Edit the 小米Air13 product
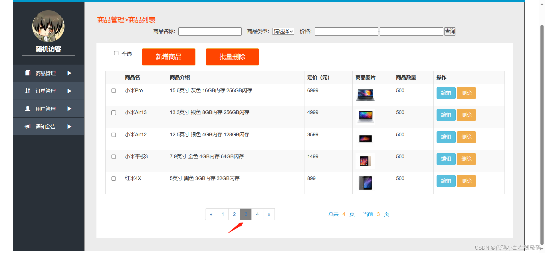This screenshot has width=545, height=253. pos(446,115)
